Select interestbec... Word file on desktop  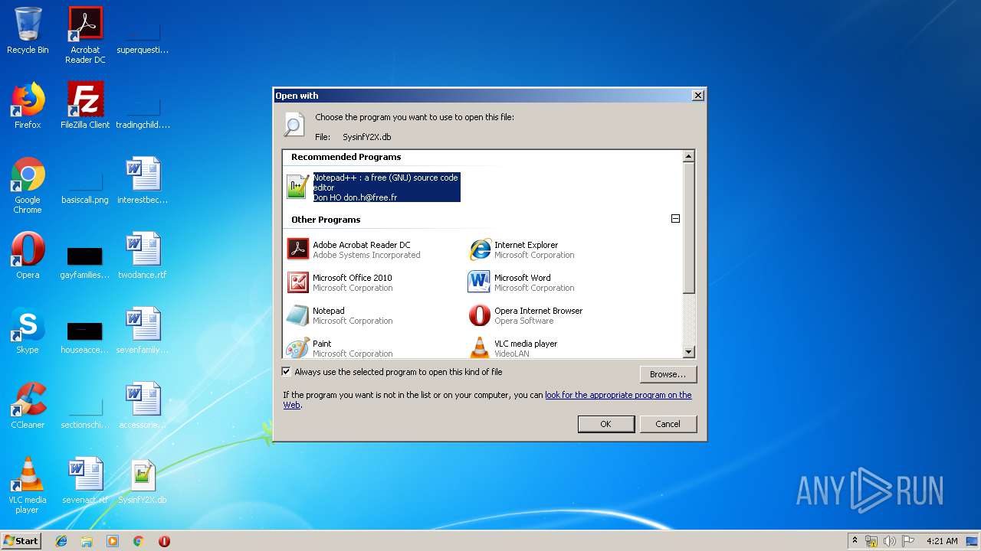(143, 181)
